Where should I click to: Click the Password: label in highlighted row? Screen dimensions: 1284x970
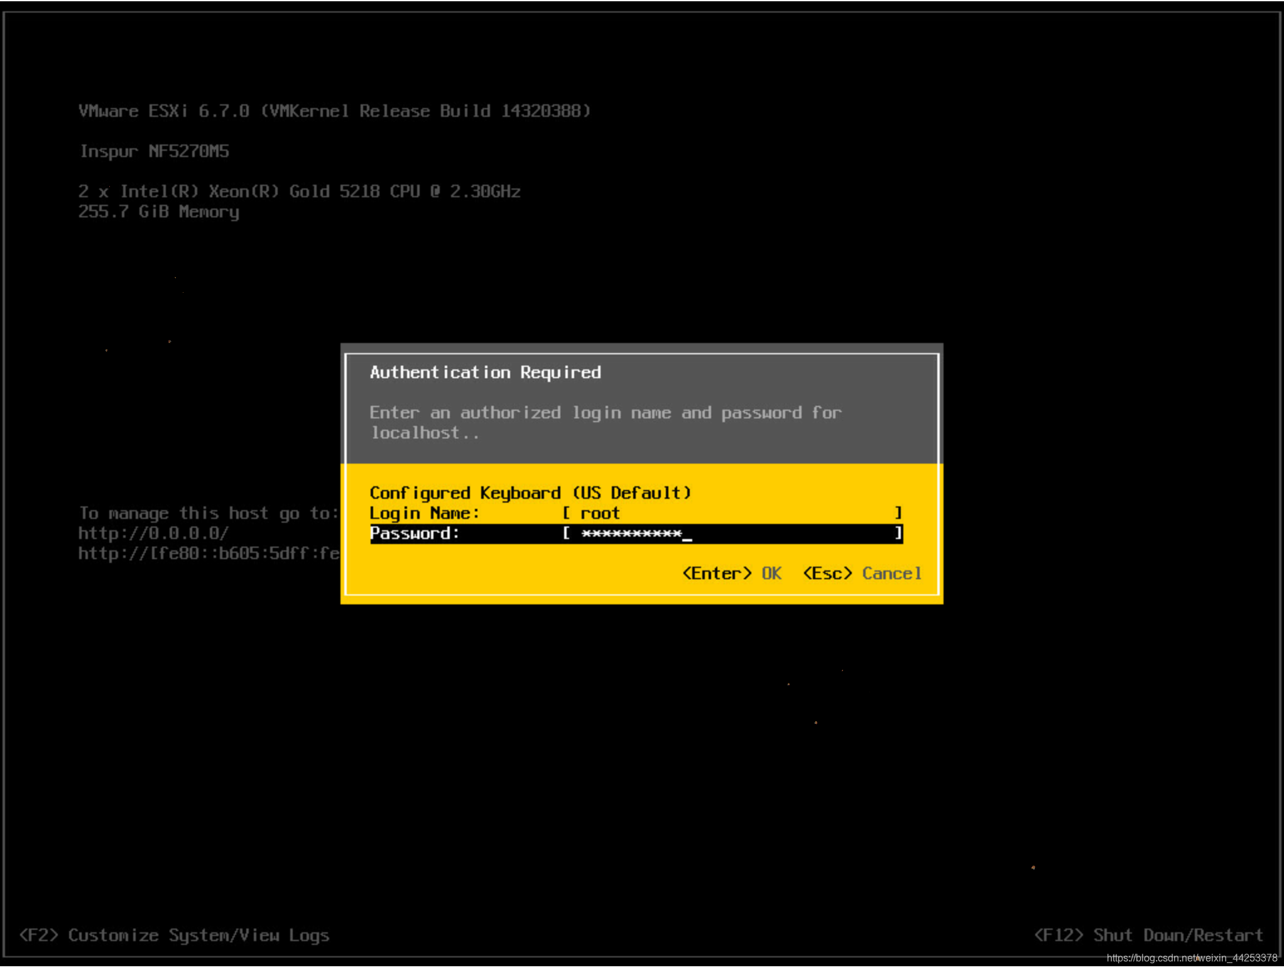point(415,534)
